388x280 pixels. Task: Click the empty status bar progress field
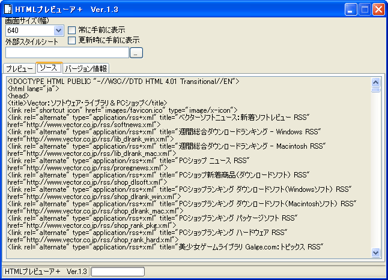[x=118, y=272]
